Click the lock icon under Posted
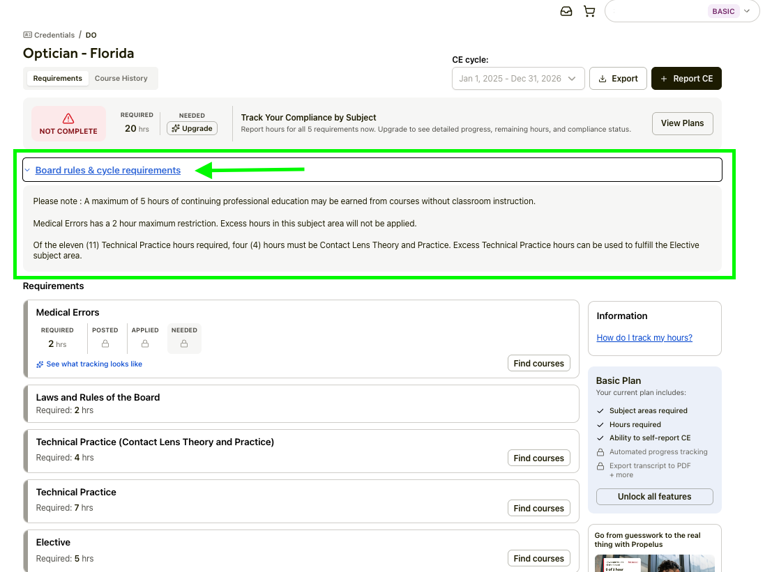772x572 pixels. pyautogui.click(x=105, y=343)
